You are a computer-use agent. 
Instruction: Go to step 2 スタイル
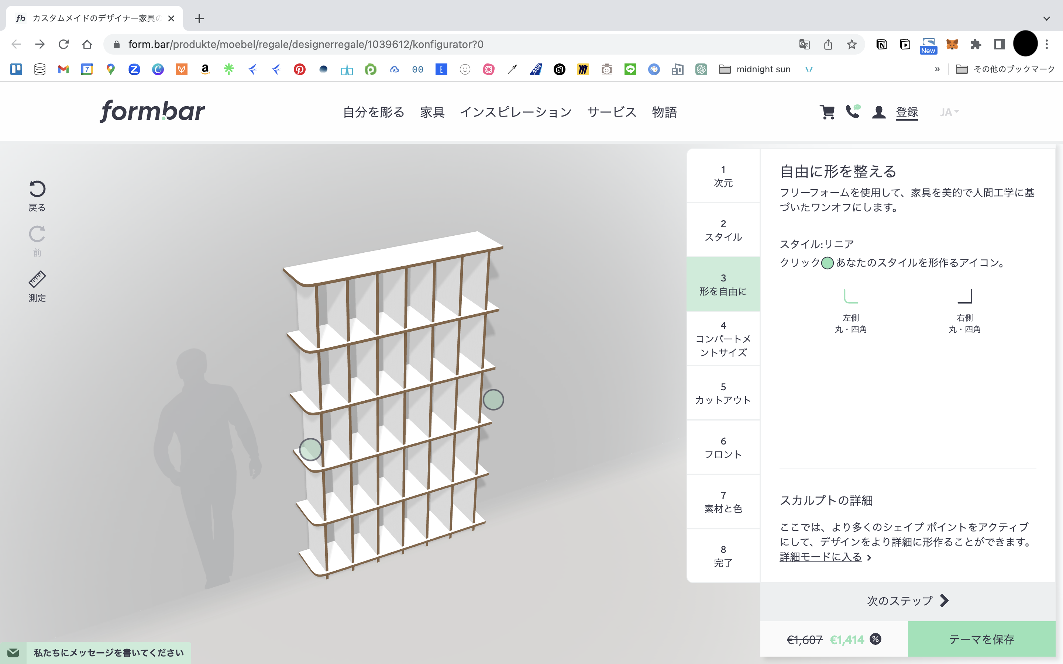pos(723,230)
